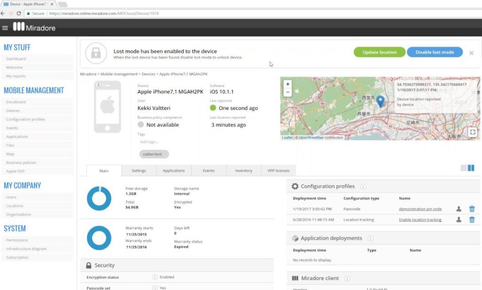Open demonstration pin code profile link
Viewport: 482px width, 290px height.
[420, 209]
